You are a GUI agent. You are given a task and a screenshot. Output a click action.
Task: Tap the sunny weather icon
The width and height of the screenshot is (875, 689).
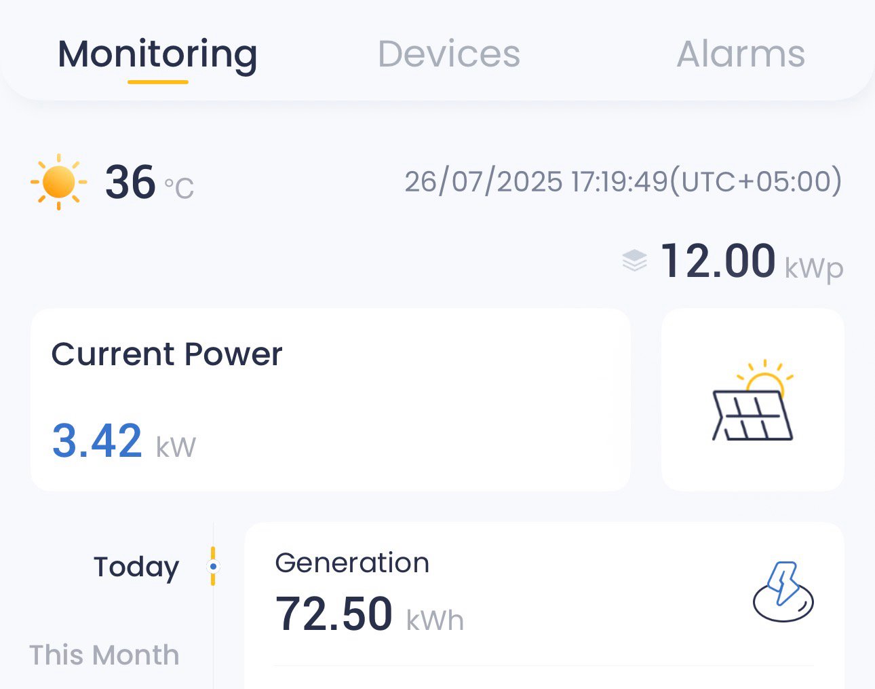click(x=58, y=182)
